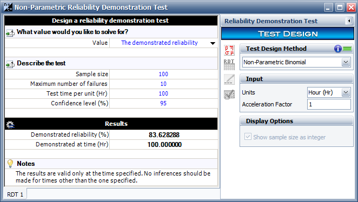Click the chart checkmark icon in side toolbar

[x=229, y=94]
